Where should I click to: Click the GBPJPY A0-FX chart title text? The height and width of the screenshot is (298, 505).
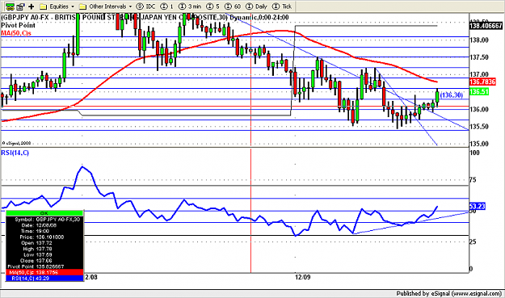click(145, 18)
